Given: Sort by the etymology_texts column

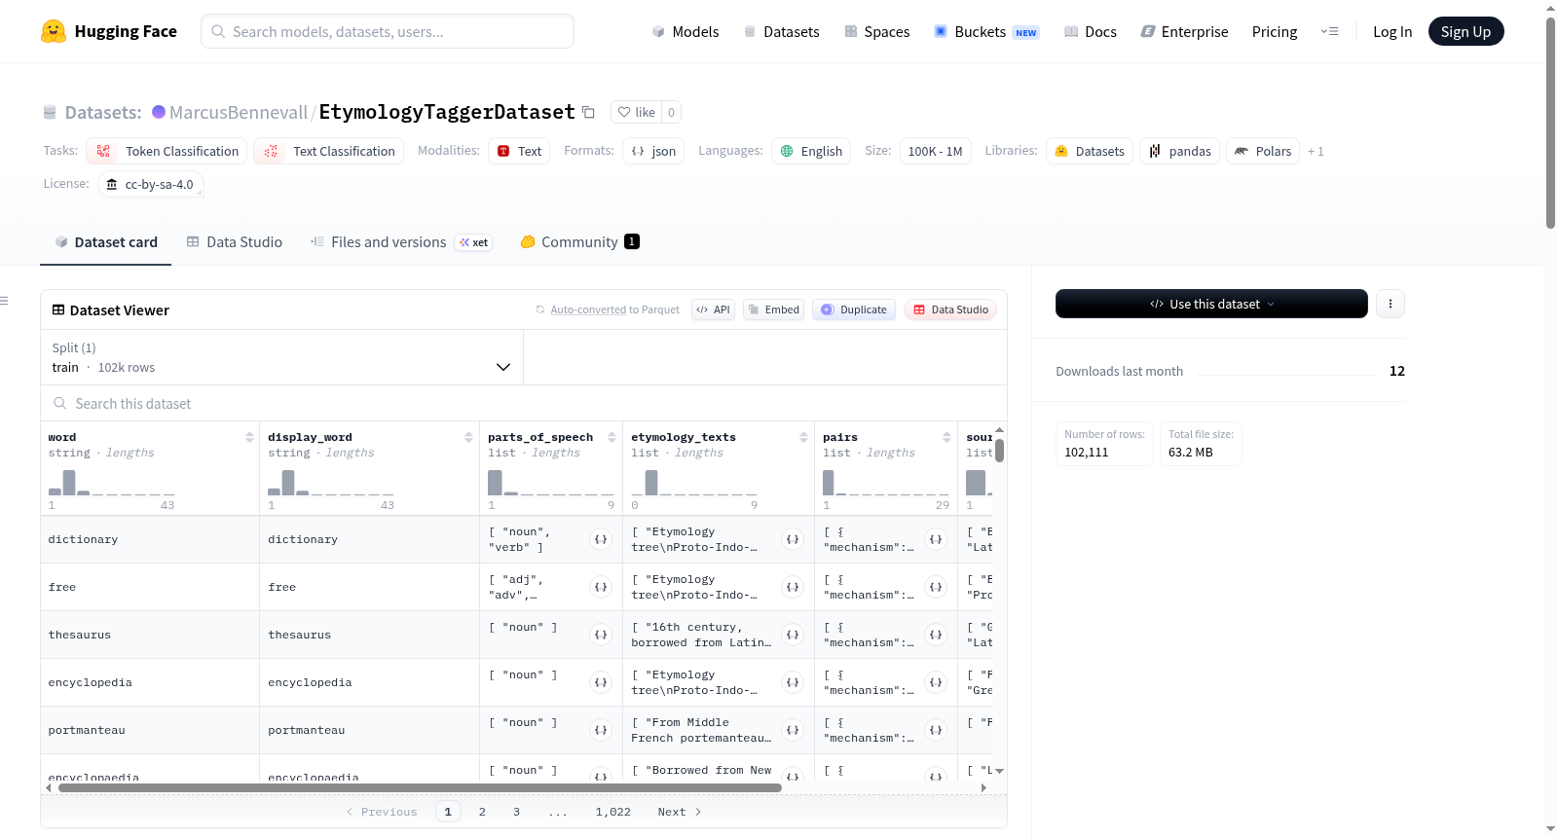Looking at the screenshot, I should (x=803, y=437).
